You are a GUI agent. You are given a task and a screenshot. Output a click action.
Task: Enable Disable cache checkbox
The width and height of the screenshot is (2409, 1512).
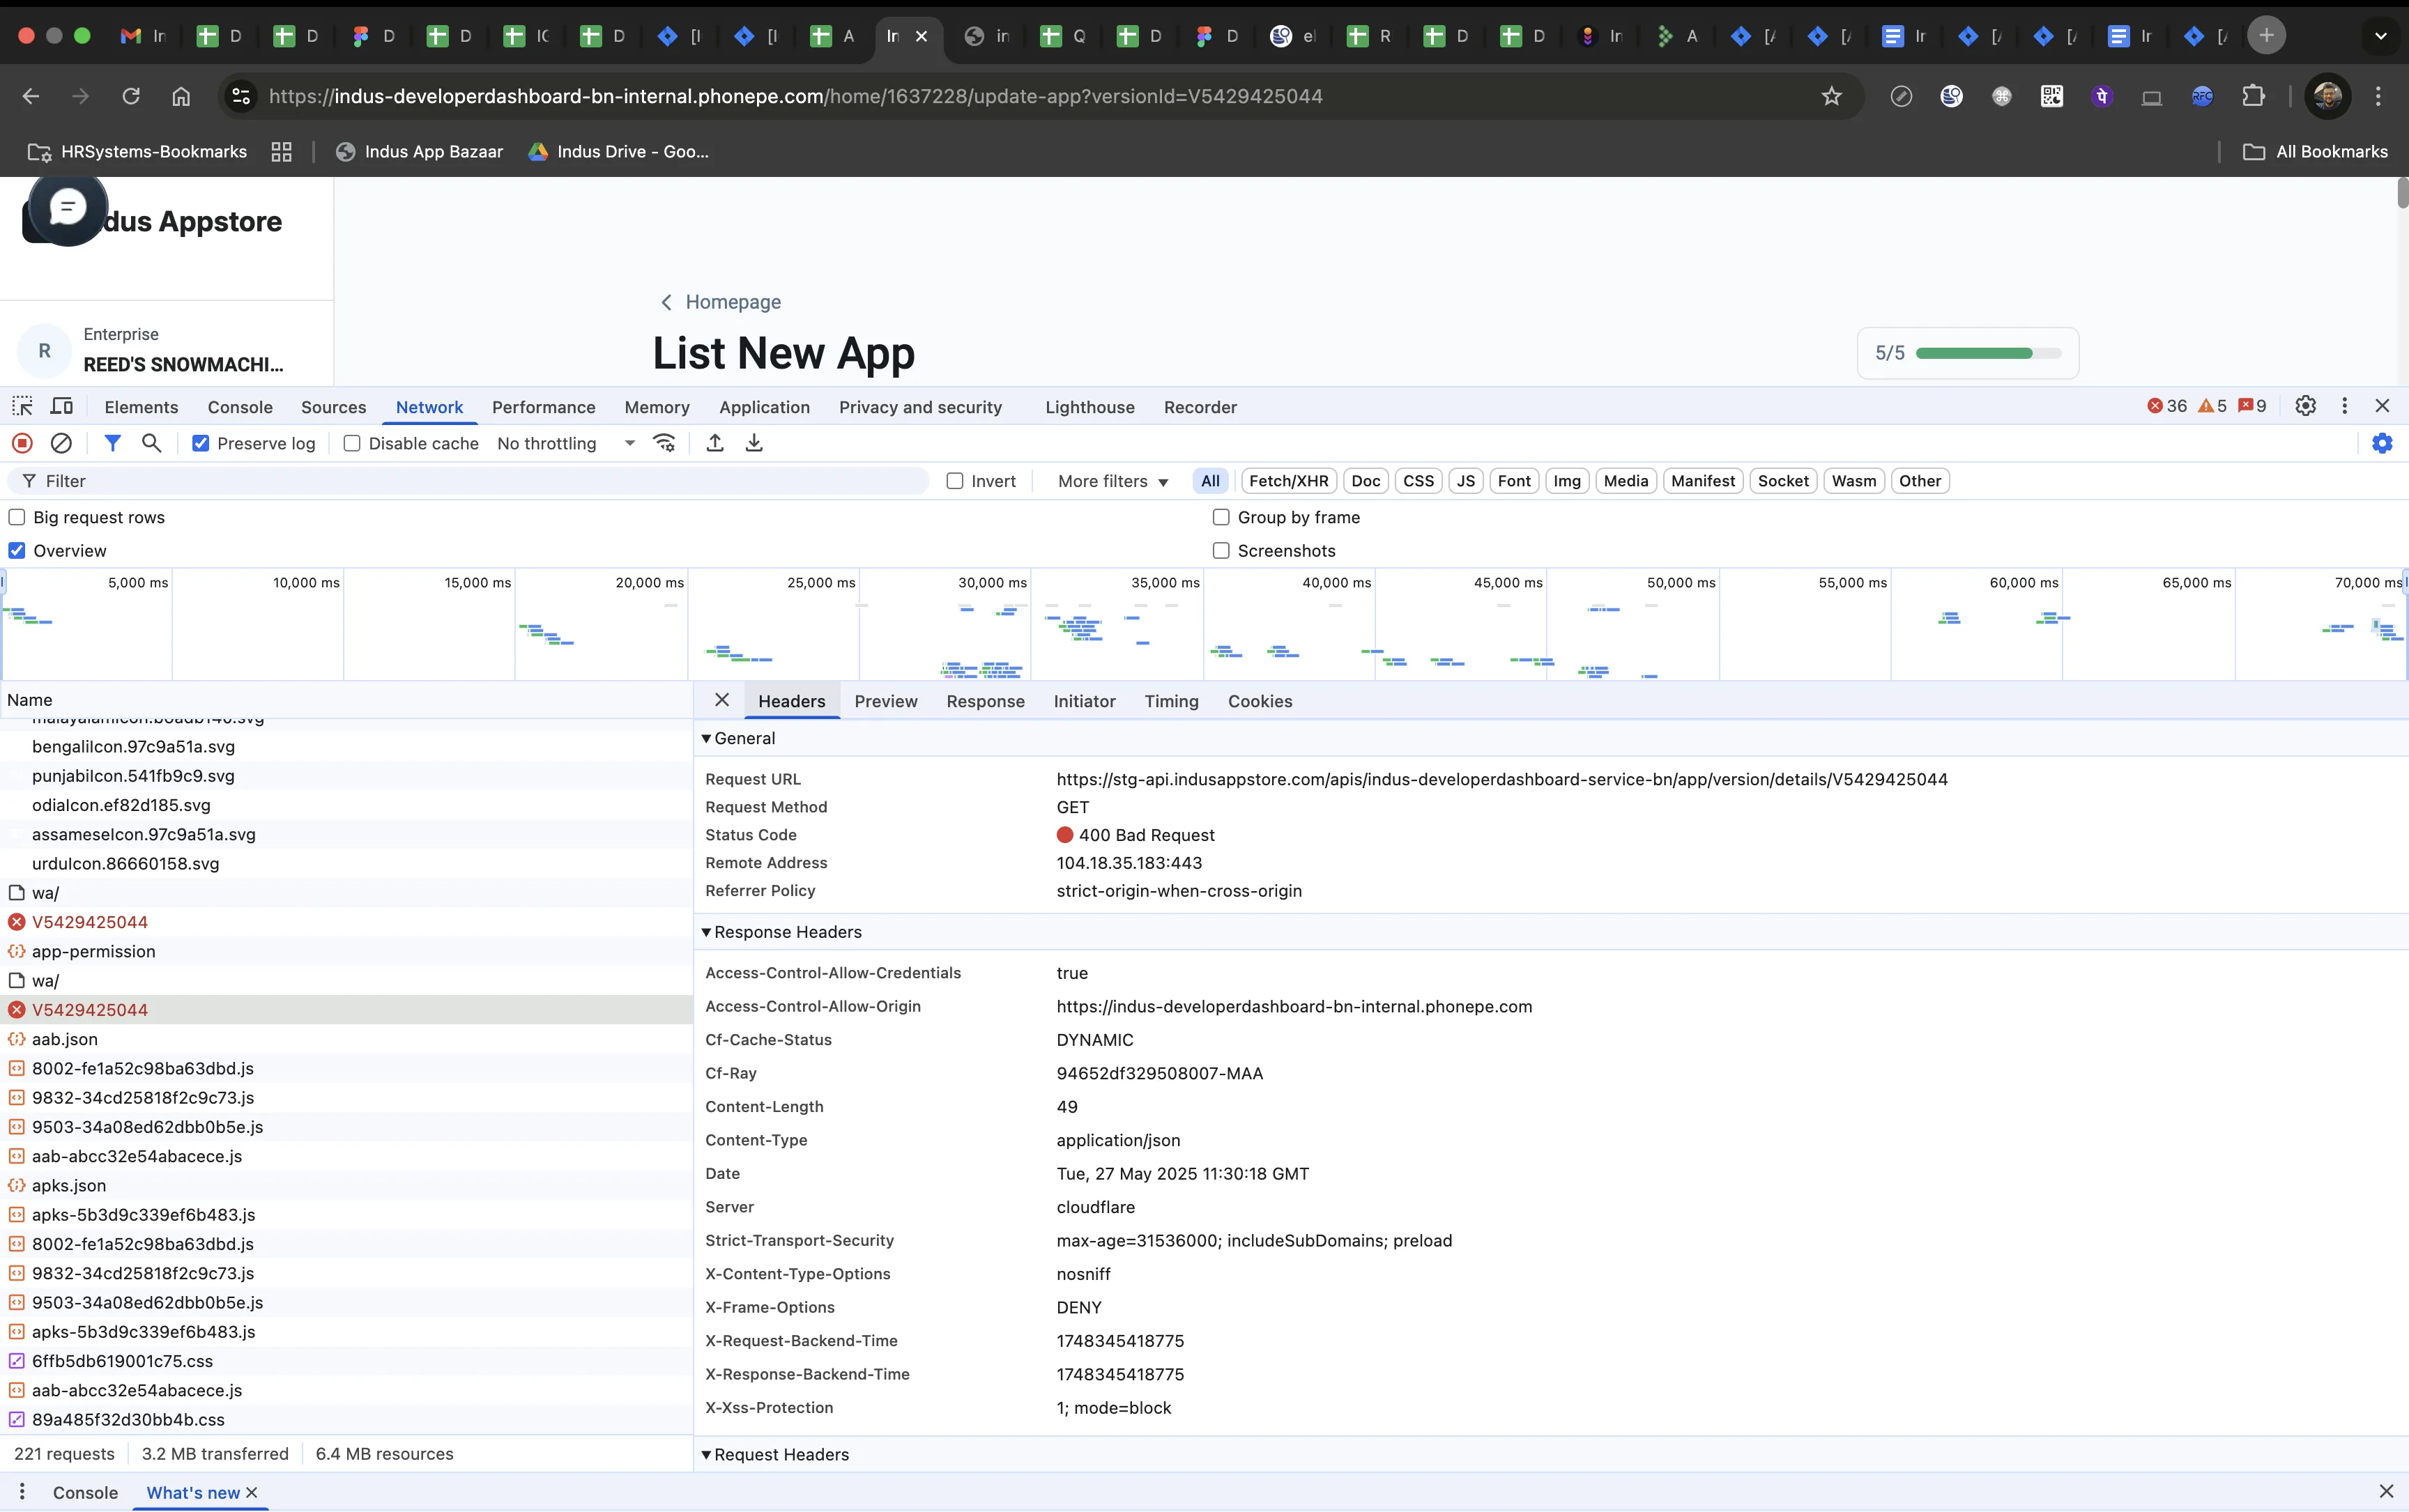352,443
